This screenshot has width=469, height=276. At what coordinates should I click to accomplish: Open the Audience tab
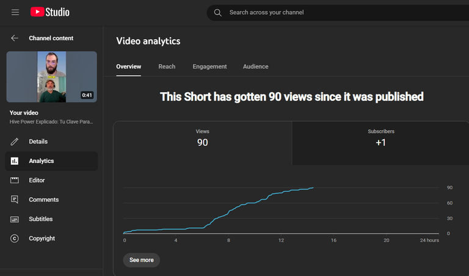click(x=255, y=67)
